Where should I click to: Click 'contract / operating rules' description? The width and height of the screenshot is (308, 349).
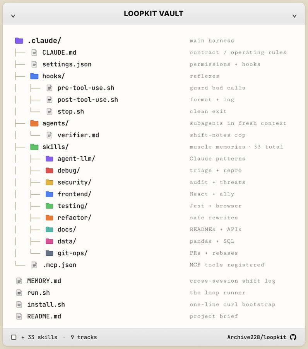[238, 52]
